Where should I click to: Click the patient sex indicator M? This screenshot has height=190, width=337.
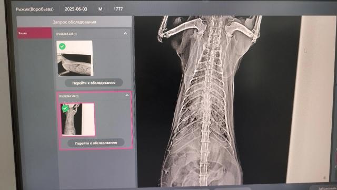coord(100,9)
